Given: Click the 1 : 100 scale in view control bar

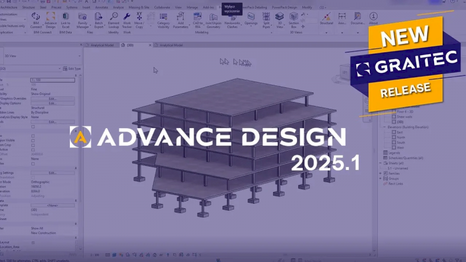Looking at the screenshot, I should [x=95, y=255].
